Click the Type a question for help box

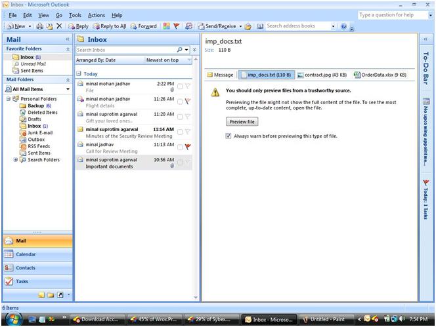[x=393, y=15]
